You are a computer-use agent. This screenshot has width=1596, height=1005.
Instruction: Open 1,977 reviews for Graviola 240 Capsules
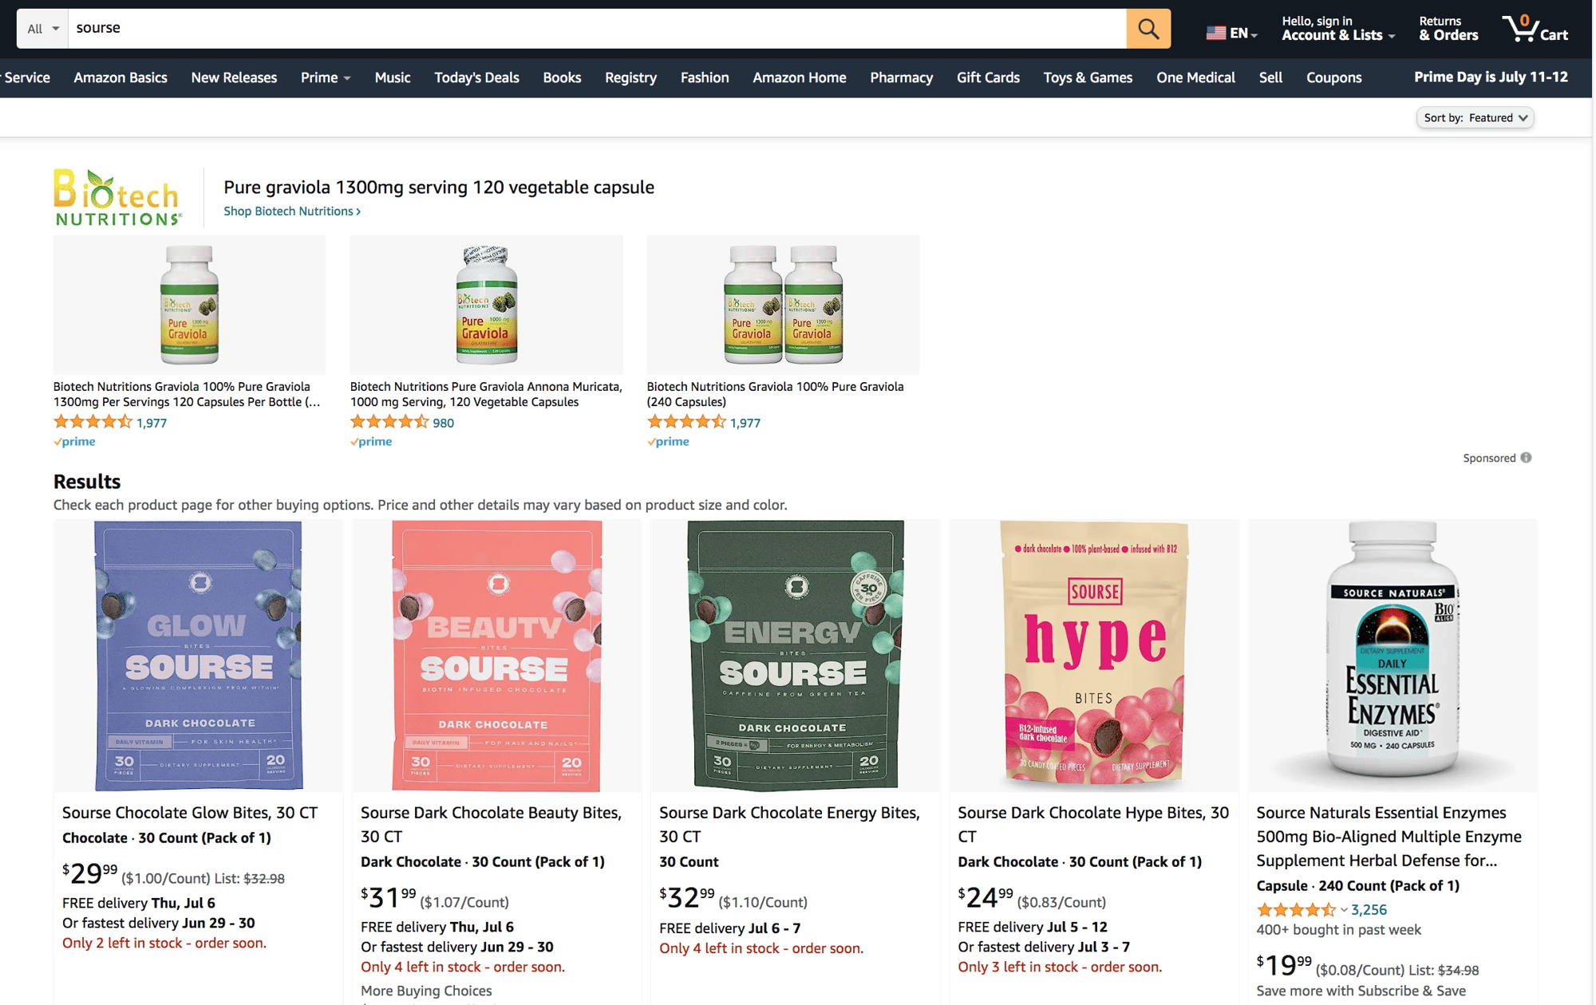(x=745, y=423)
